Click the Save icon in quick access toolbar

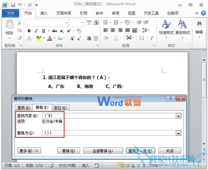tap(13, 5)
